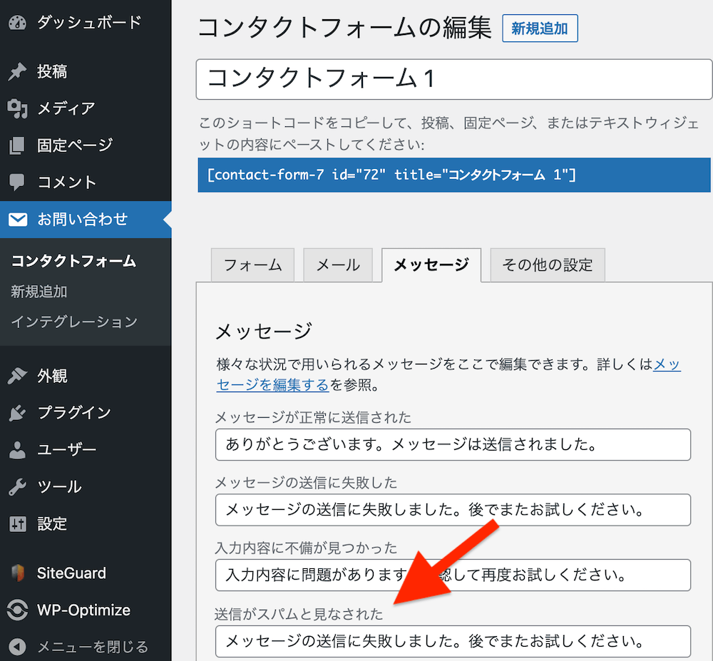
Task: Click the 新規追加 button beside page heading
Action: pyautogui.click(x=540, y=29)
